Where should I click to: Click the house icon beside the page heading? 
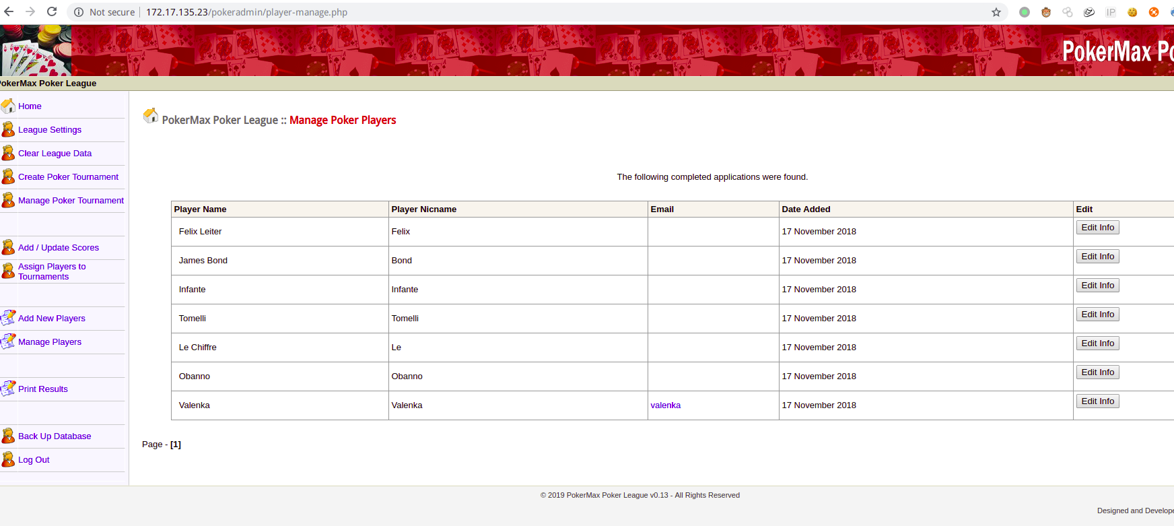pos(151,116)
